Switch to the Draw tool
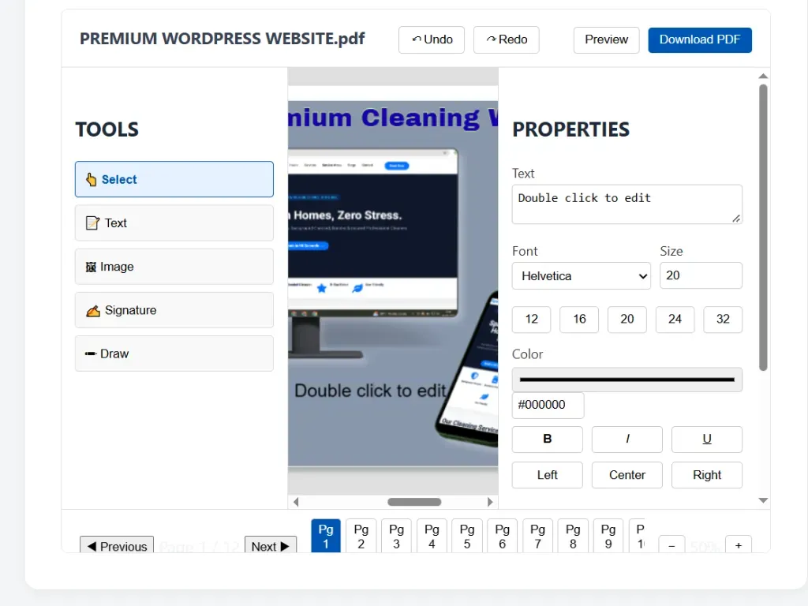The image size is (808, 606). [x=174, y=353]
